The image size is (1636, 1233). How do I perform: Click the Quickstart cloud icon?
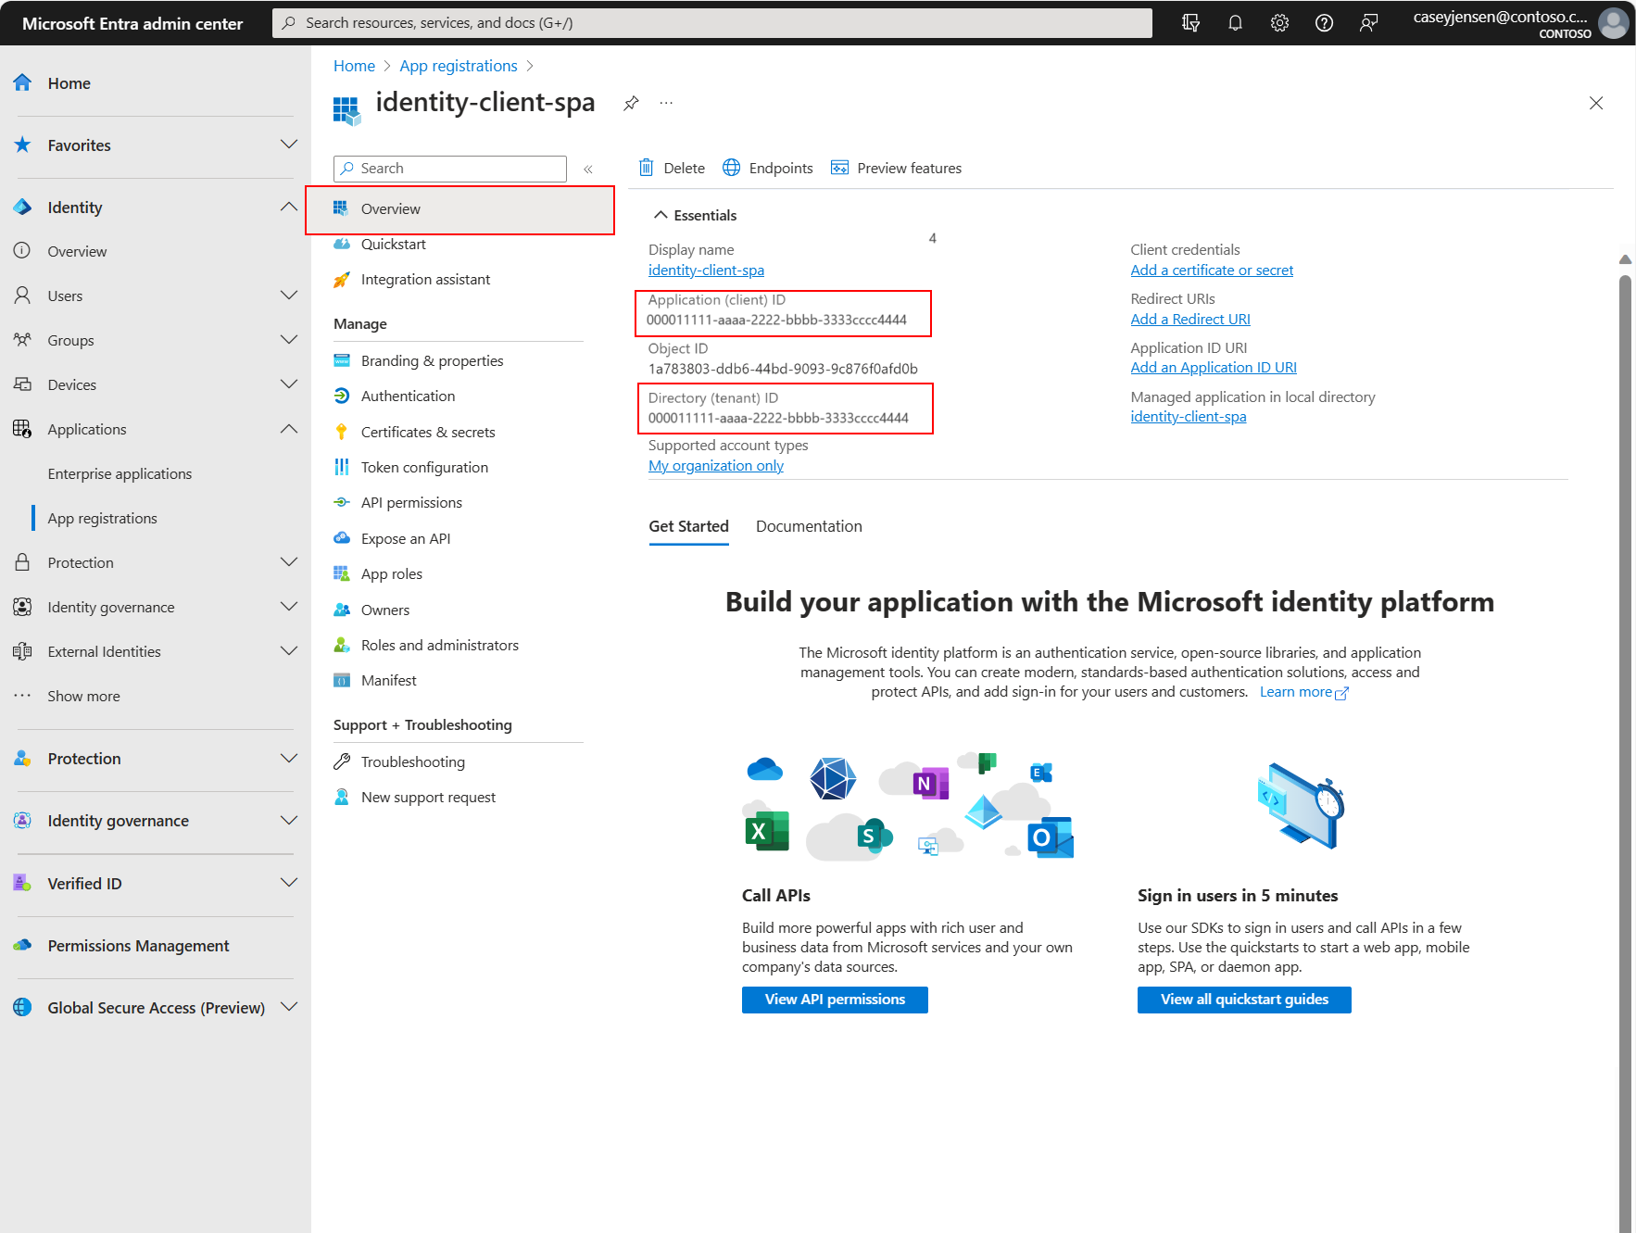(342, 244)
